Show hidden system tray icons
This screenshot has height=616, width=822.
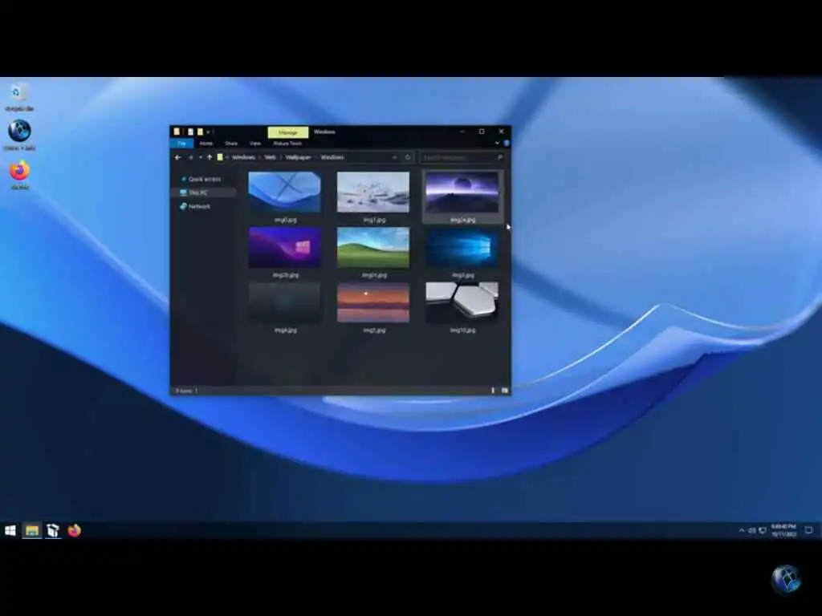(x=741, y=531)
